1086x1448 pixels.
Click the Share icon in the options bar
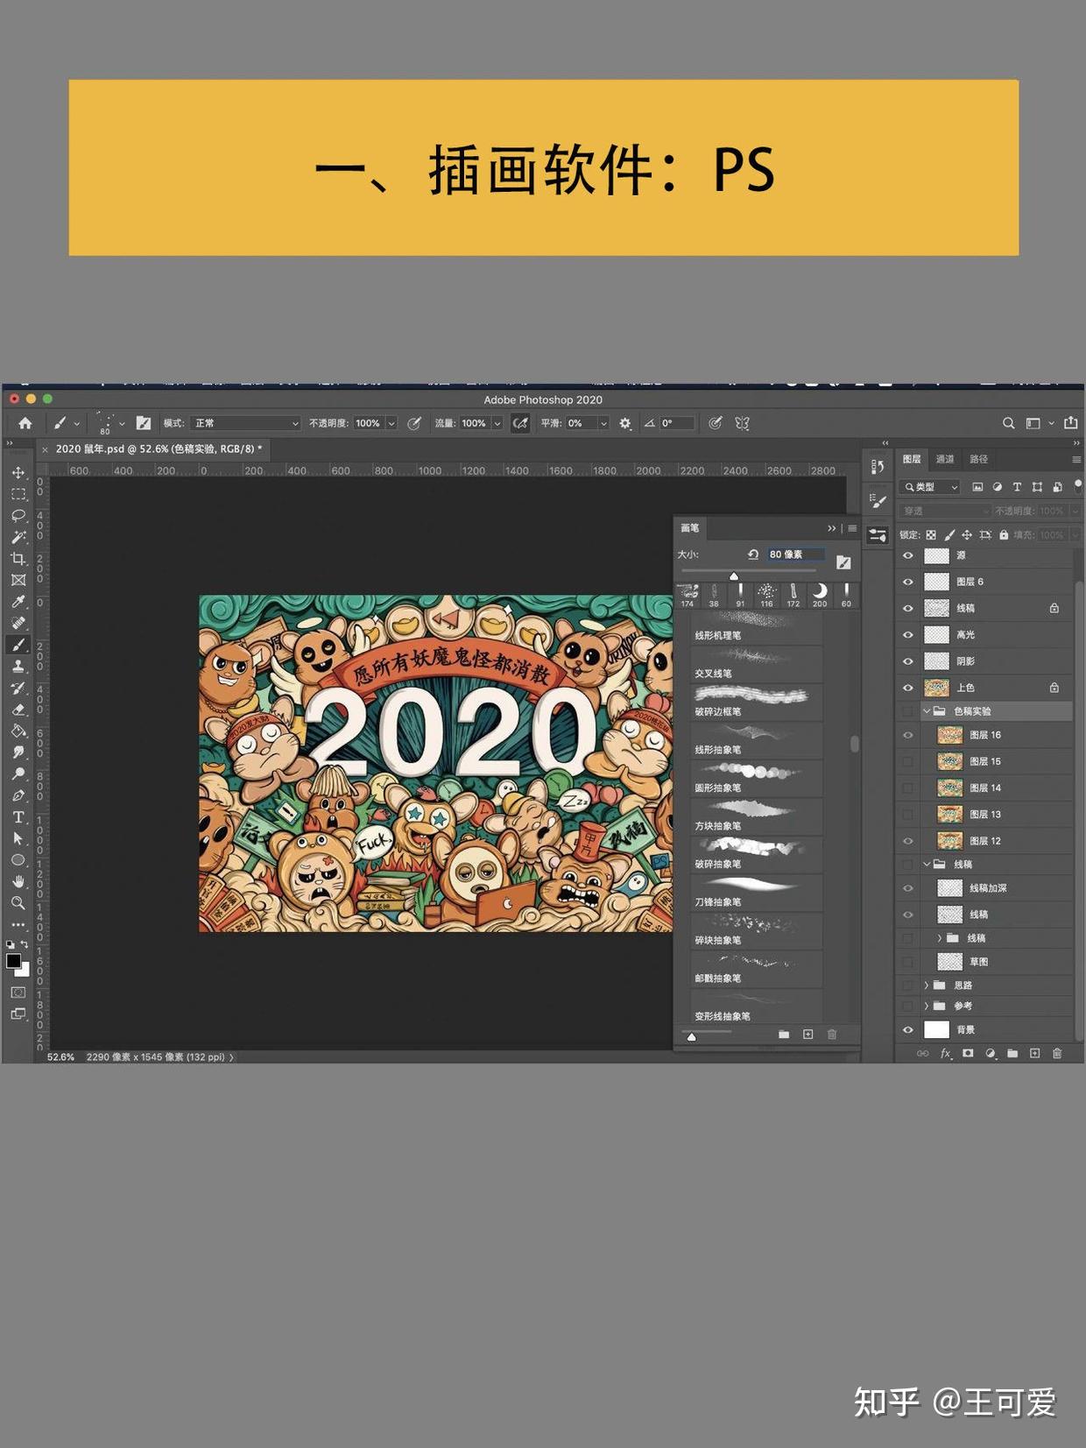[1071, 423]
